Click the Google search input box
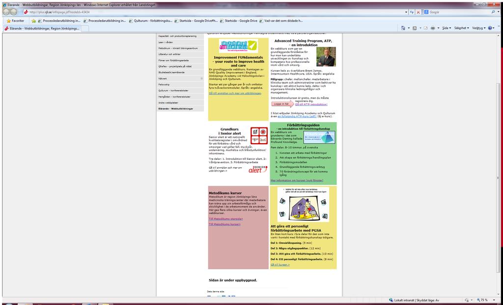This screenshot has width=503, height=305. pos(457,12)
